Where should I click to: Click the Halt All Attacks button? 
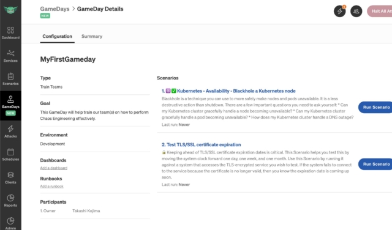[x=380, y=11]
